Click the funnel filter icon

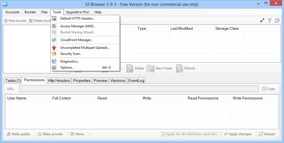pyautogui.click(x=270, y=20)
